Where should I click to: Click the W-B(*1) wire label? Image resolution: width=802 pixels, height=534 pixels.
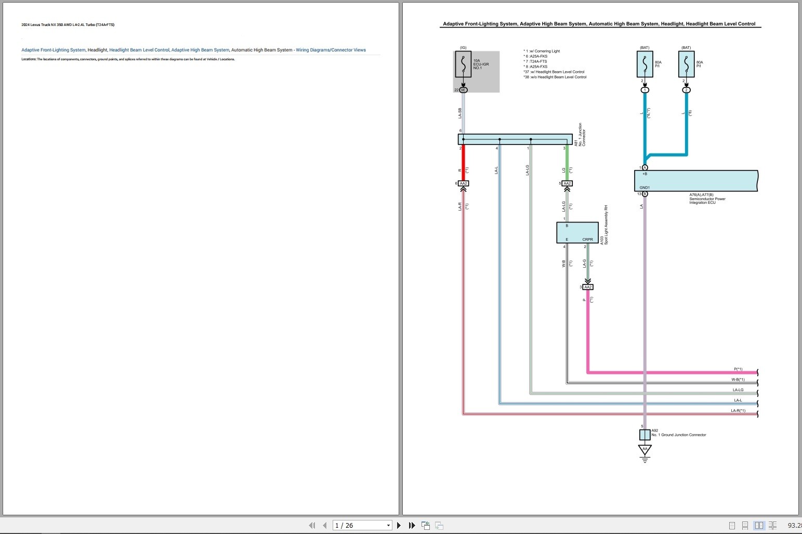[x=738, y=380]
